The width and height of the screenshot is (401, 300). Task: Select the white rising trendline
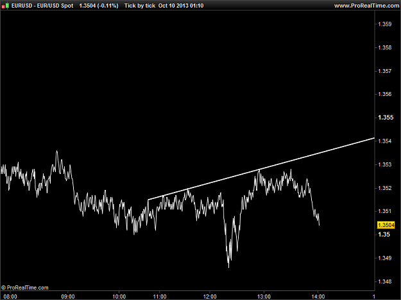click(x=261, y=169)
